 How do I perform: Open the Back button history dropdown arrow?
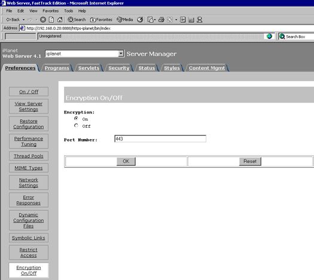pyautogui.click(x=23, y=20)
